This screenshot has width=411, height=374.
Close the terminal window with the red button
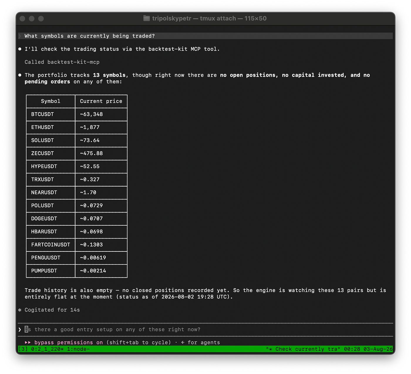[x=22, y=19]
